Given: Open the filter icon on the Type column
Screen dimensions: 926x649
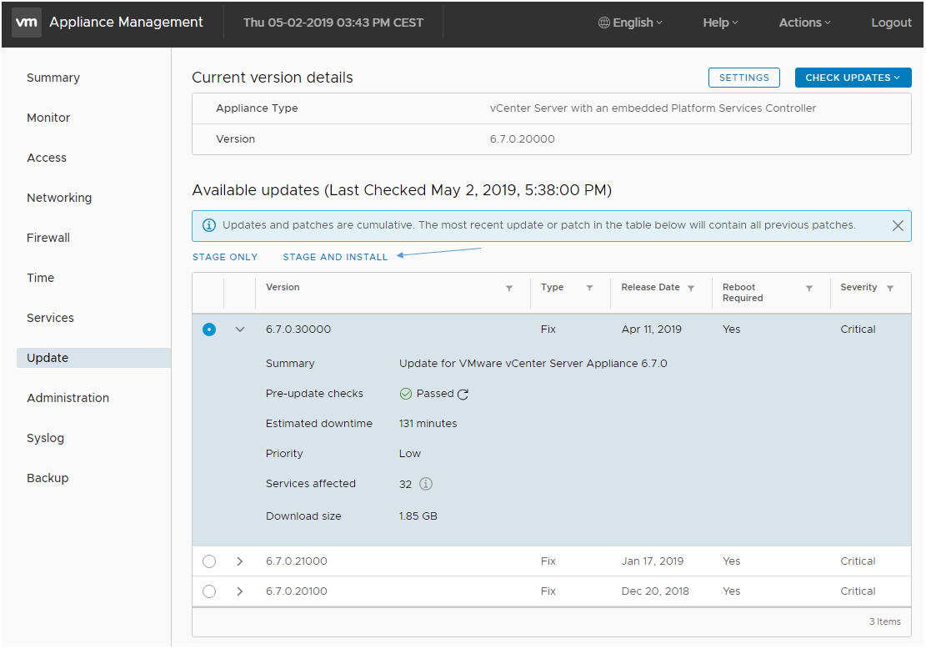Looking at the screenshot, I should [x=589, y=287].
